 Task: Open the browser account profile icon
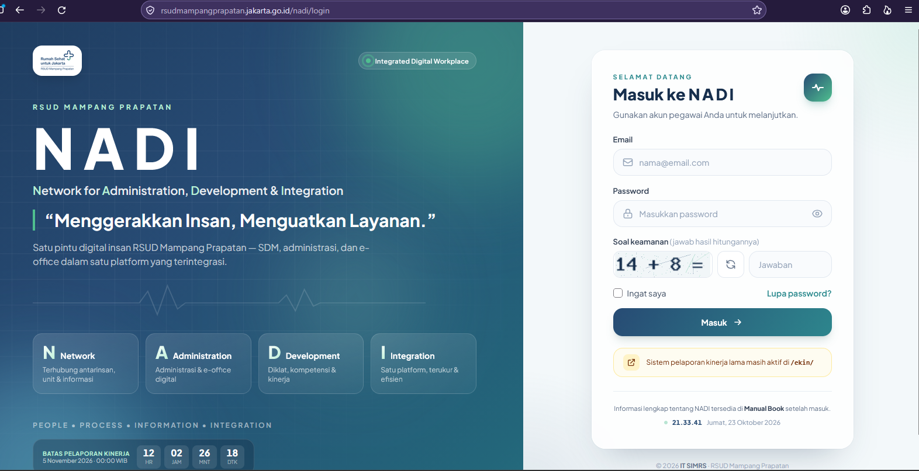(845, 10)
